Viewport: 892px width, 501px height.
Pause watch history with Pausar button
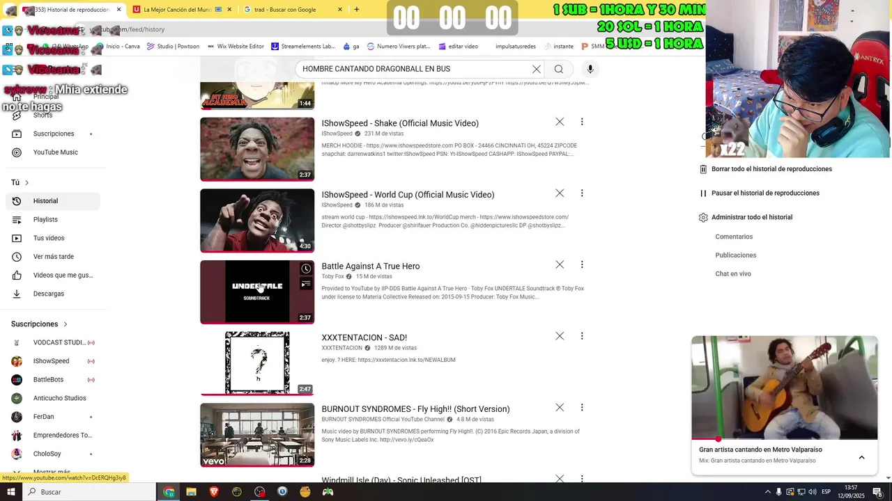(759, 193)
